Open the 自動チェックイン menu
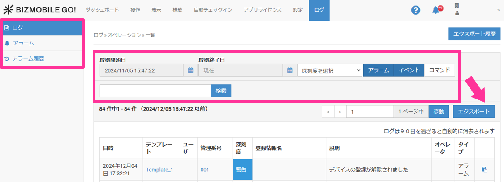 click(213, 10)
